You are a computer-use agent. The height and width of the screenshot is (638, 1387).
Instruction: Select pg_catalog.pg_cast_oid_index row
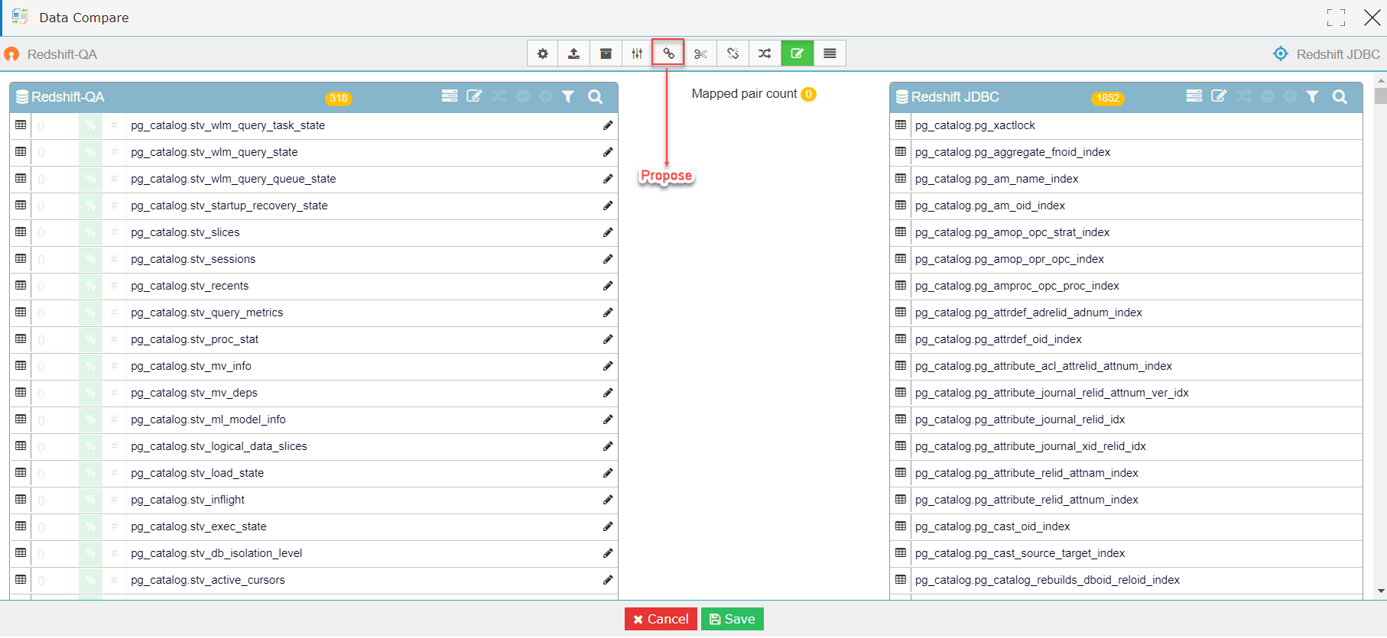[1126, 526]
